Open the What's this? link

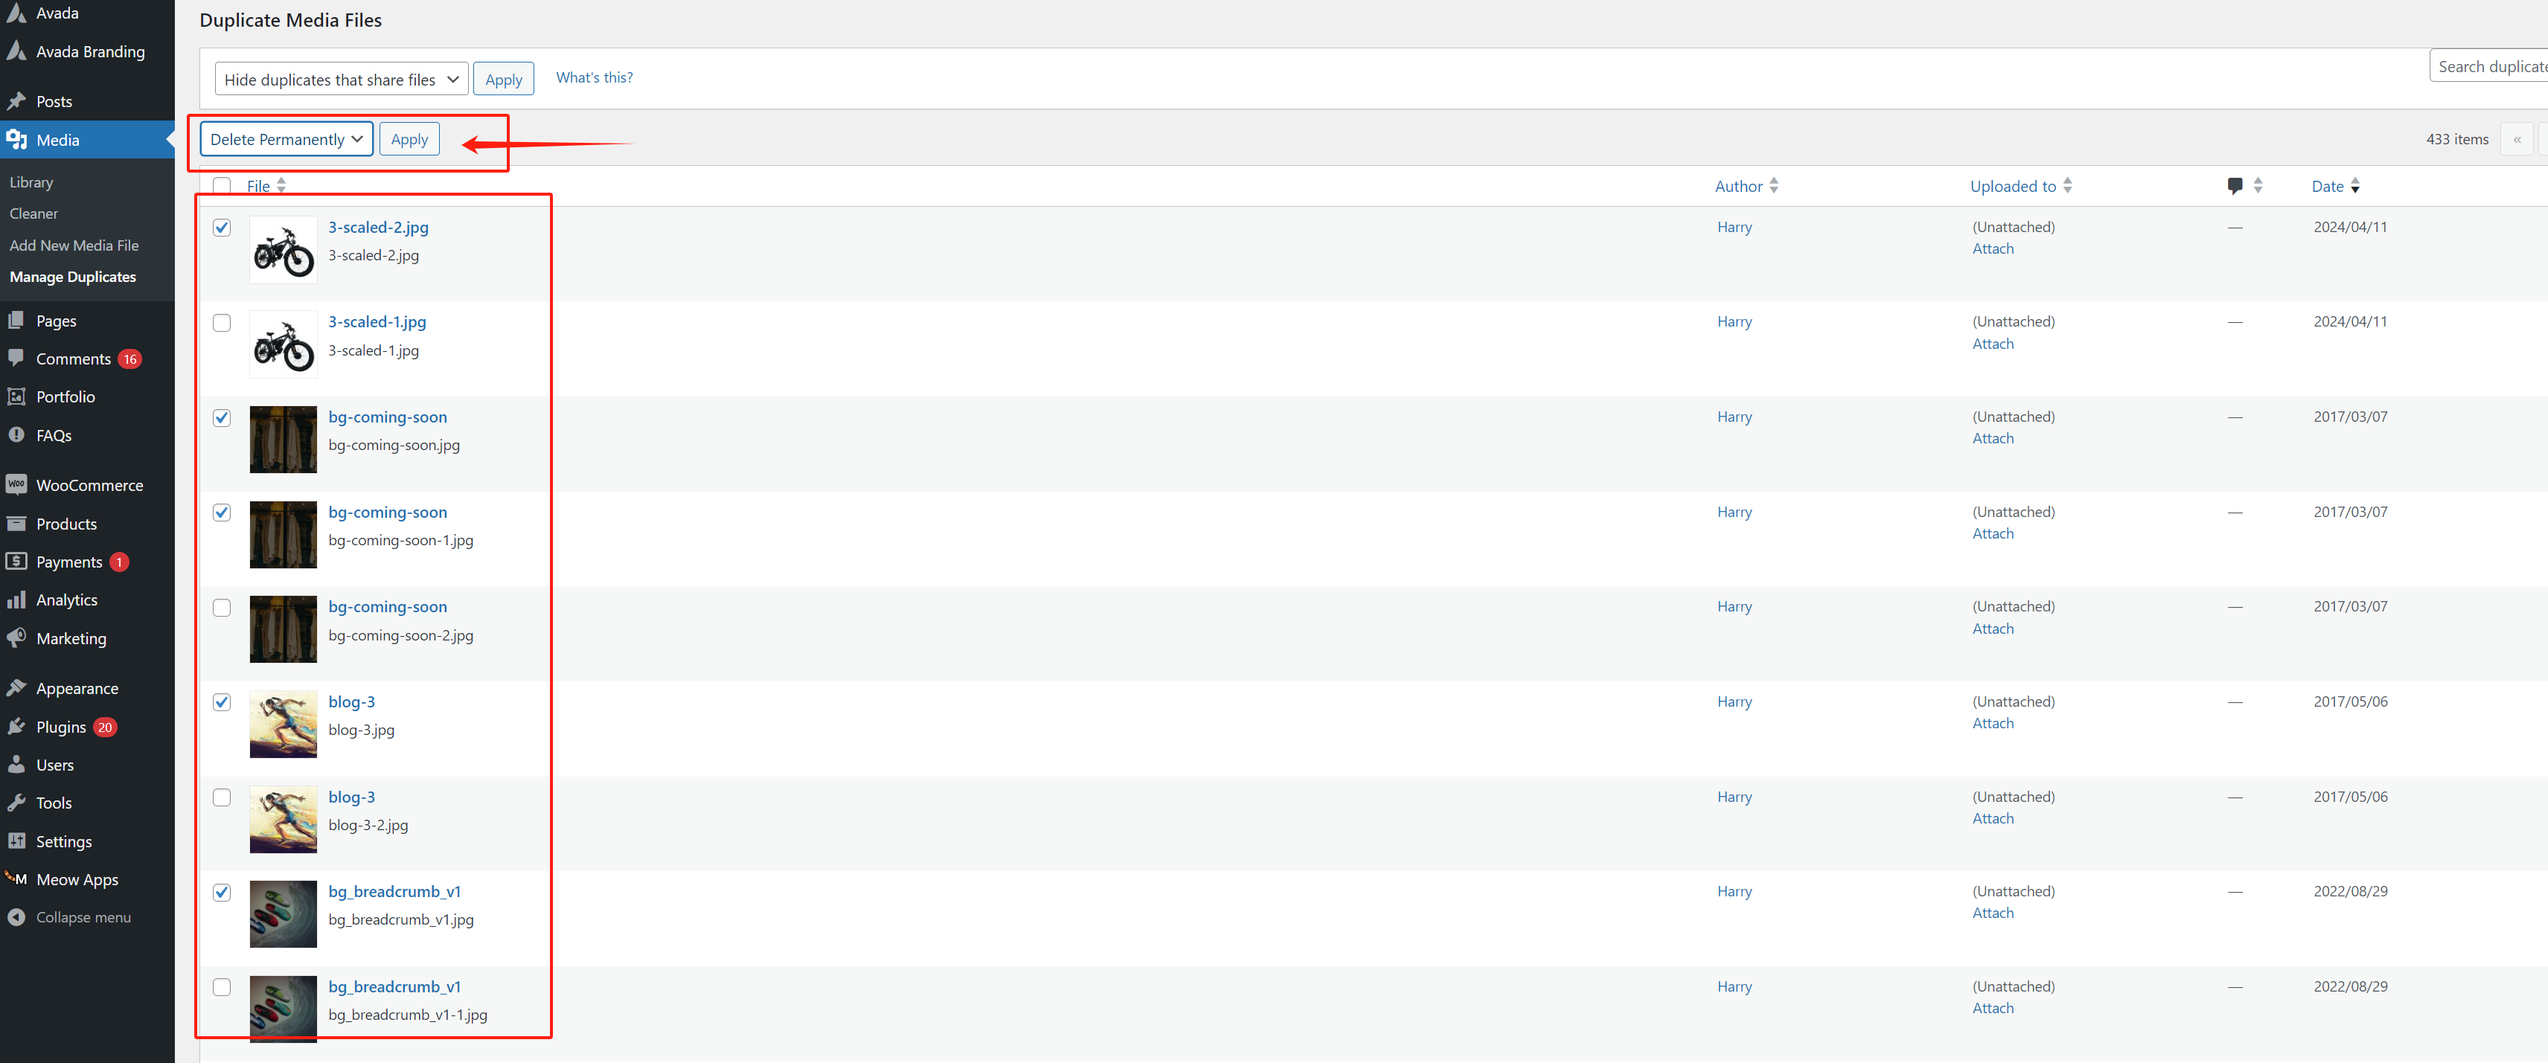(594, 77)
